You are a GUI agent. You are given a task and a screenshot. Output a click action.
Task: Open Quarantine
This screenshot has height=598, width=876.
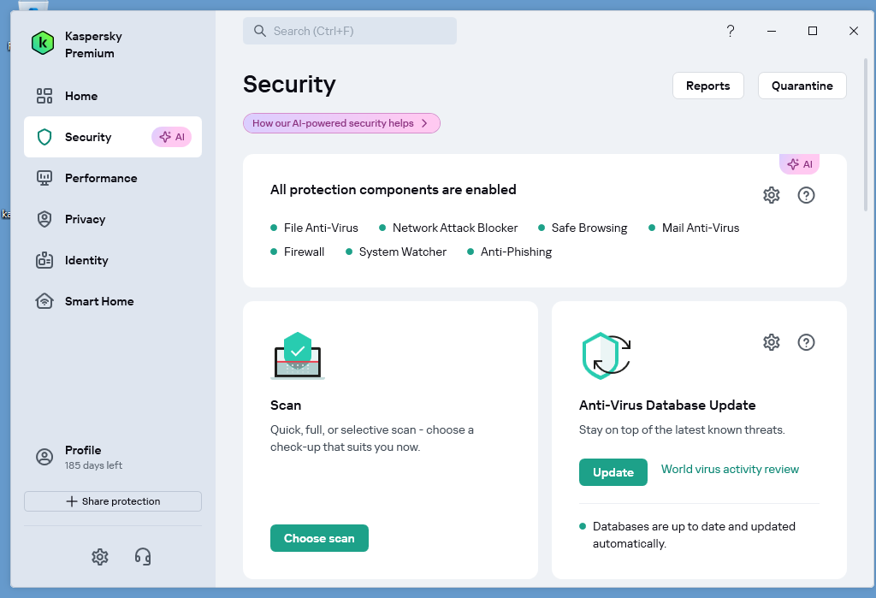tap(802, 86)
